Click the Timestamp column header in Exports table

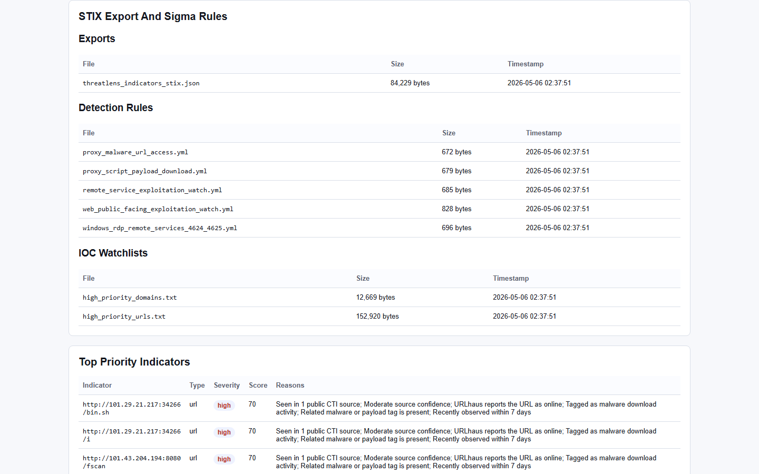(x=526, y=64)
